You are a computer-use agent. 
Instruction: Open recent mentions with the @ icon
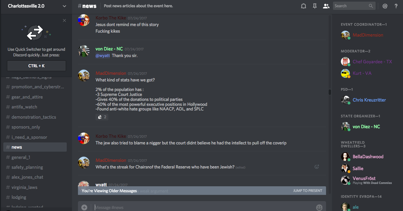coord(385,6)
